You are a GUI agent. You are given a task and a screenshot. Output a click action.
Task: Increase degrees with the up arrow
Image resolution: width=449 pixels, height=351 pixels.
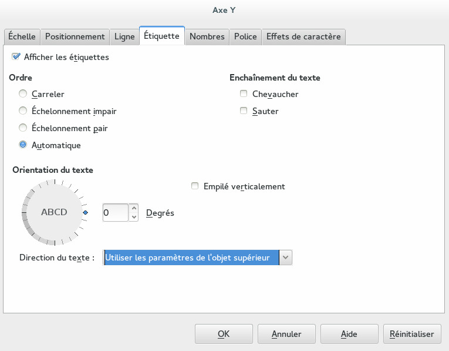pyautogui.click(x=134, y=208)
